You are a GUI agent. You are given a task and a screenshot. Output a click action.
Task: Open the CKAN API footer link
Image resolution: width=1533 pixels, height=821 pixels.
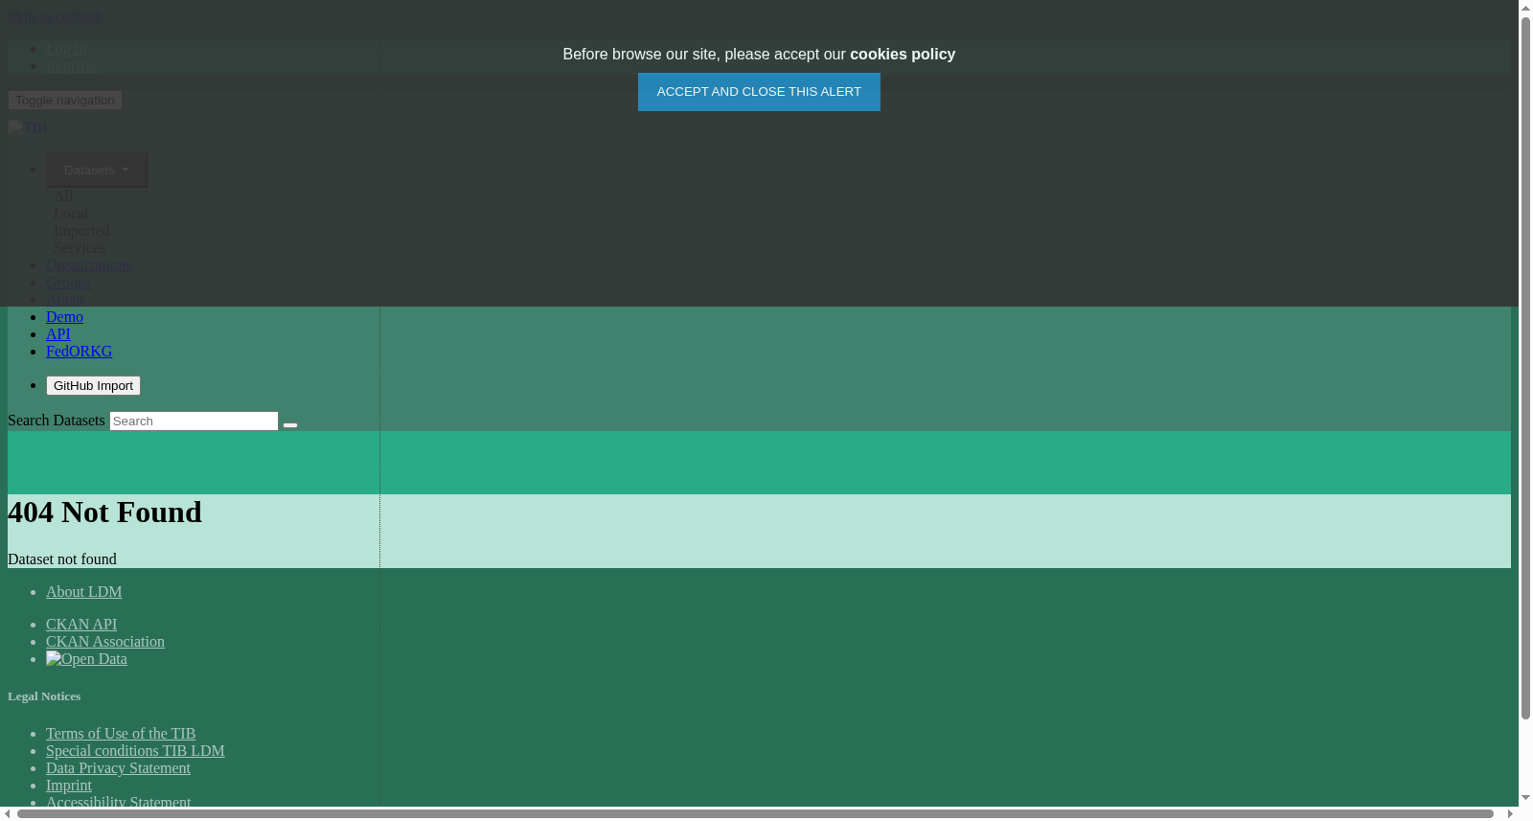(81, 625)
